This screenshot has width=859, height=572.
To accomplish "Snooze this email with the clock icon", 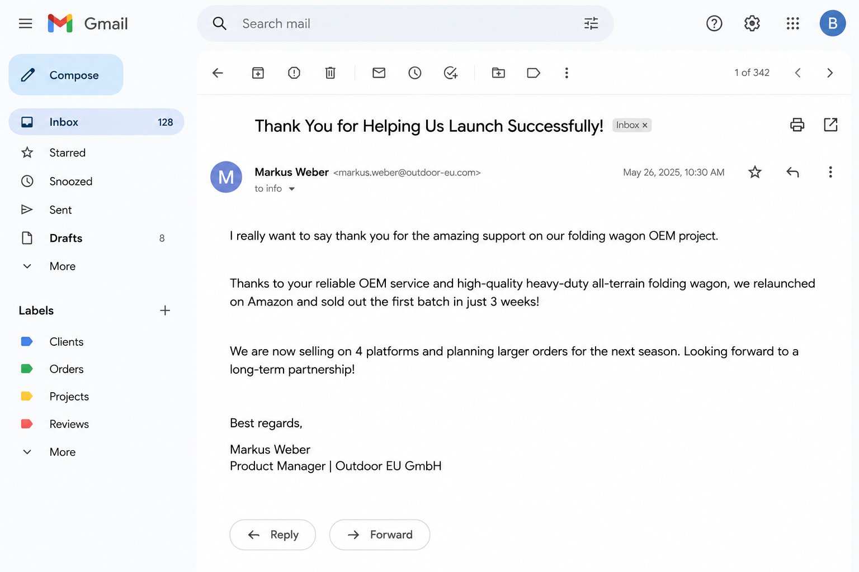I will point(415,73).
